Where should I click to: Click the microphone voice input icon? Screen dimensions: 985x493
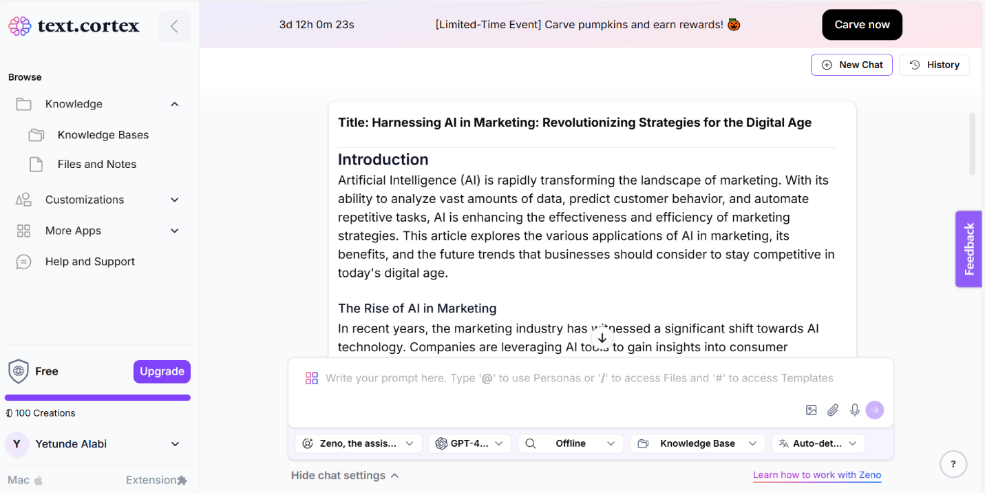[855, 410]
